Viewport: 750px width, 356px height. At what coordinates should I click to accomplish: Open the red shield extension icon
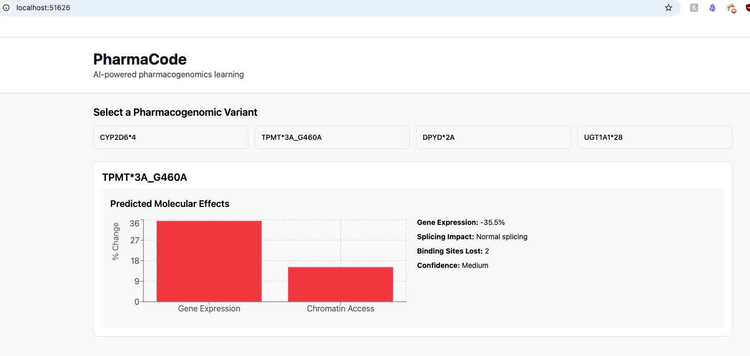click(747, 8)
